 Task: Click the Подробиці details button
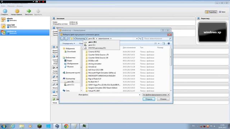(x=211, y=12)
